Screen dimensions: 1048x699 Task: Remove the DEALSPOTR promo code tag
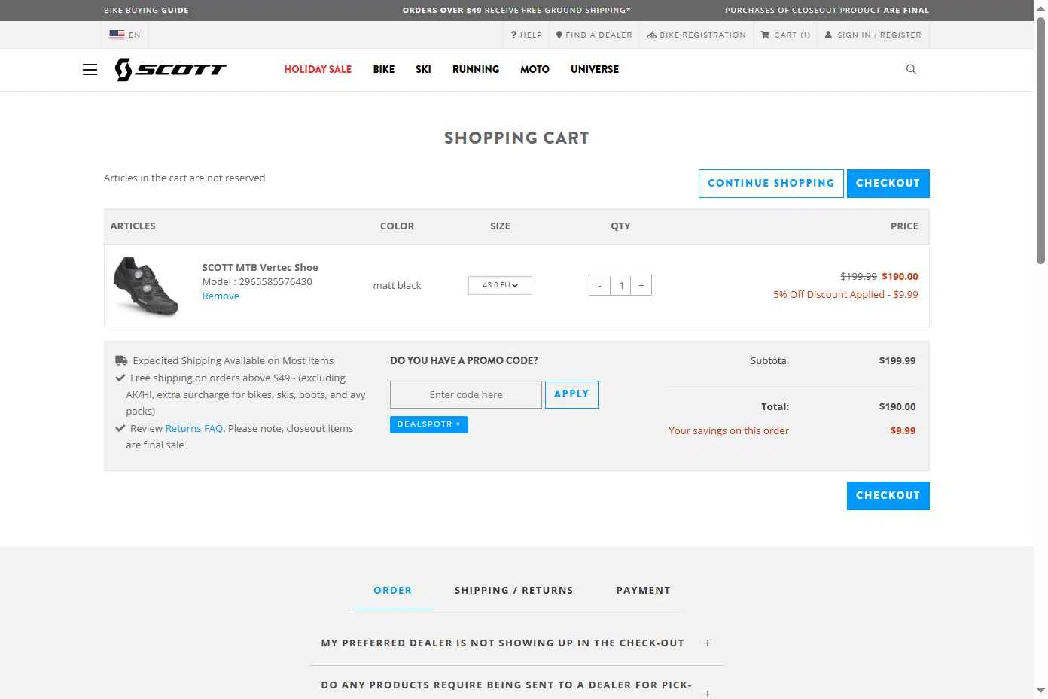[458, 424]
